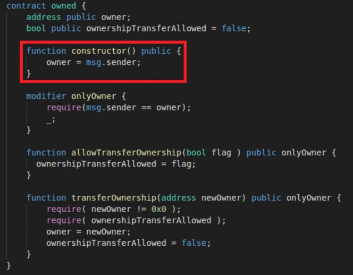353x275 pixels.
Task: Click 'require' inside the onlyOwner modifier
Action: point(64,107)
